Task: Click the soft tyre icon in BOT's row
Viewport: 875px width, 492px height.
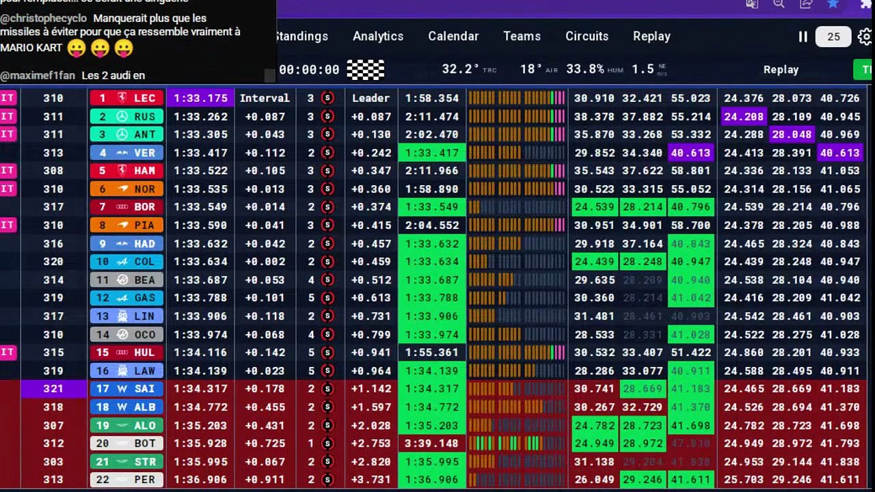Action: click(327, 443)
